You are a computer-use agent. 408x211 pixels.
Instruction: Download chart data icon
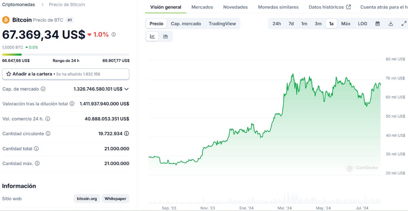point(391,23)
